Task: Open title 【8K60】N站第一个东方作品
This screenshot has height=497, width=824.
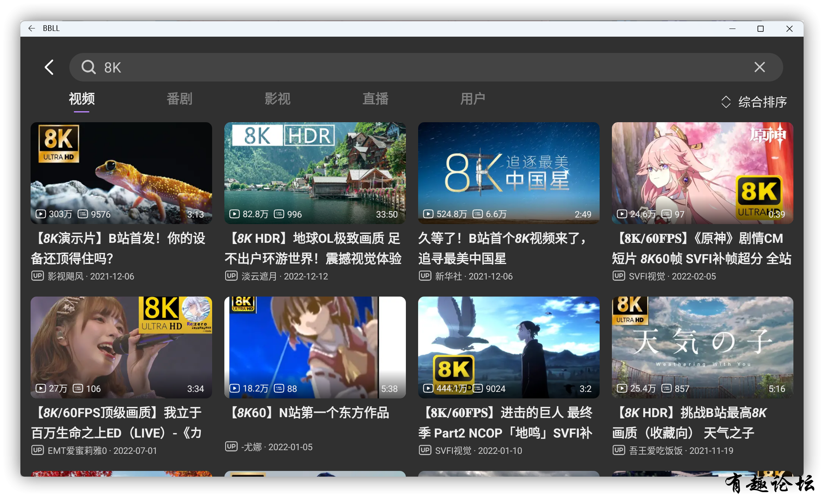Action: [307, 413]
